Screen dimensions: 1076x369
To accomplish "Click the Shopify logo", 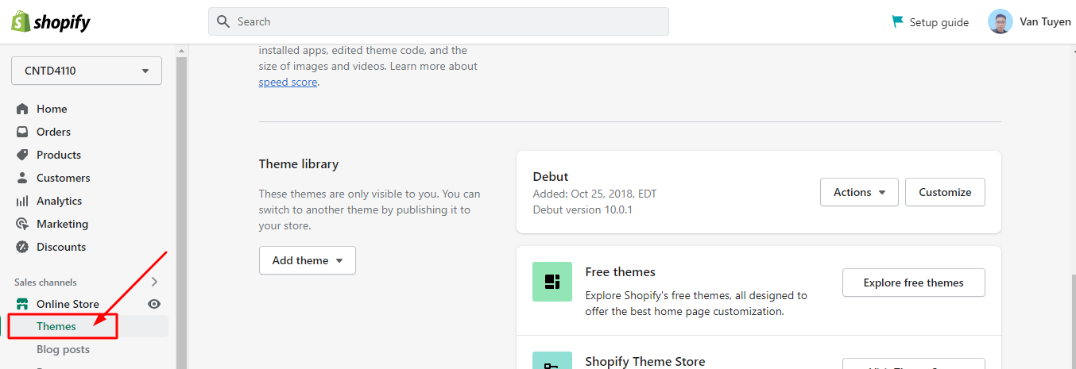I will (51, 21).
